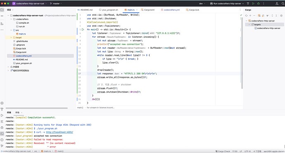Open the project name dropdown in title bar

tap(30, 3)
